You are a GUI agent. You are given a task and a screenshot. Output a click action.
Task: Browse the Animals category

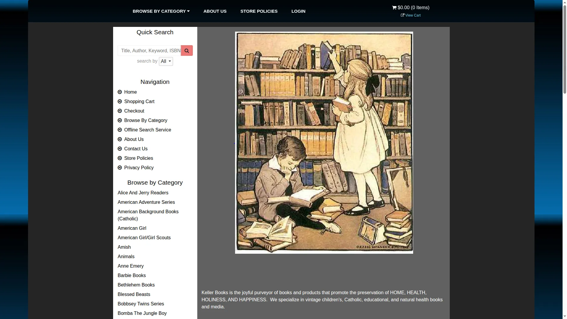click(126, 257)
